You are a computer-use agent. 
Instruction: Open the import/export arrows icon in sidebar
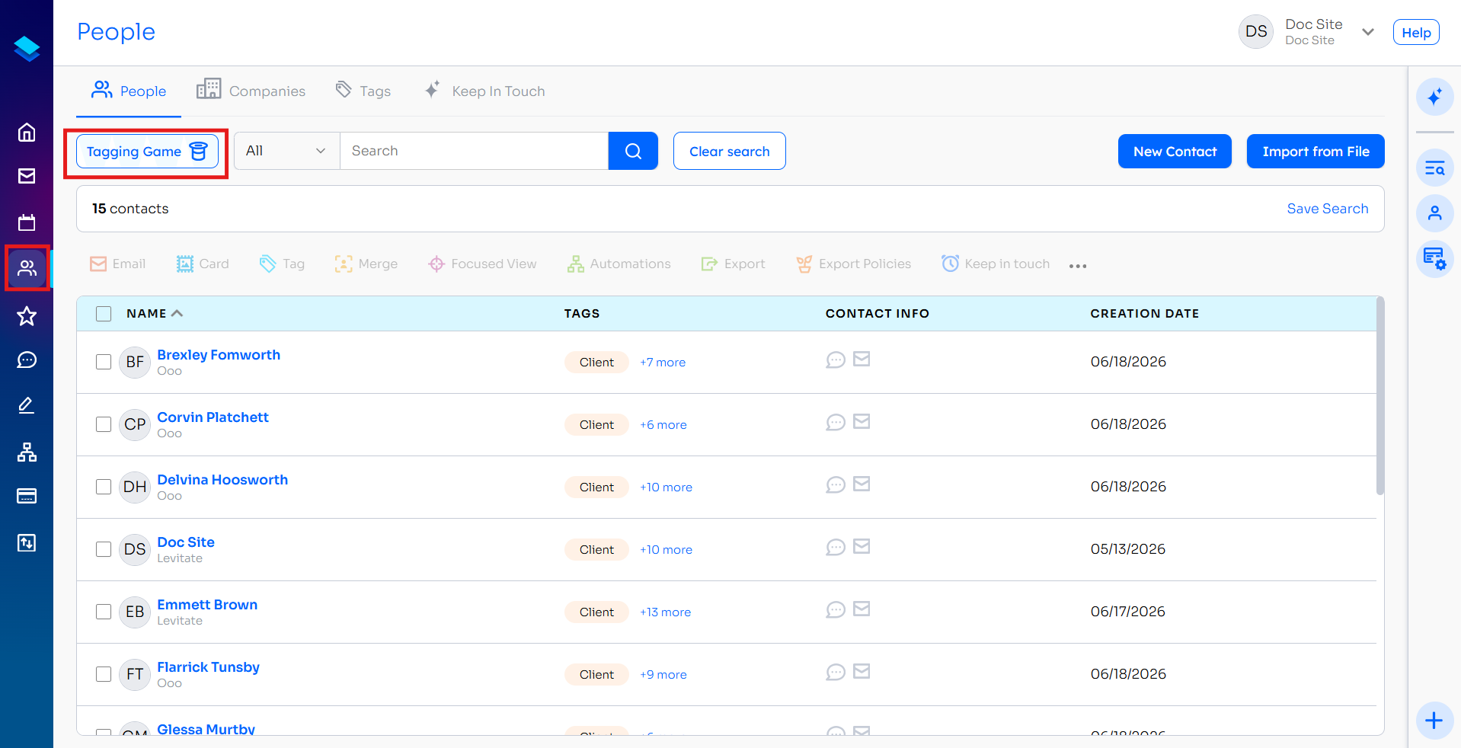coord(27,542)
